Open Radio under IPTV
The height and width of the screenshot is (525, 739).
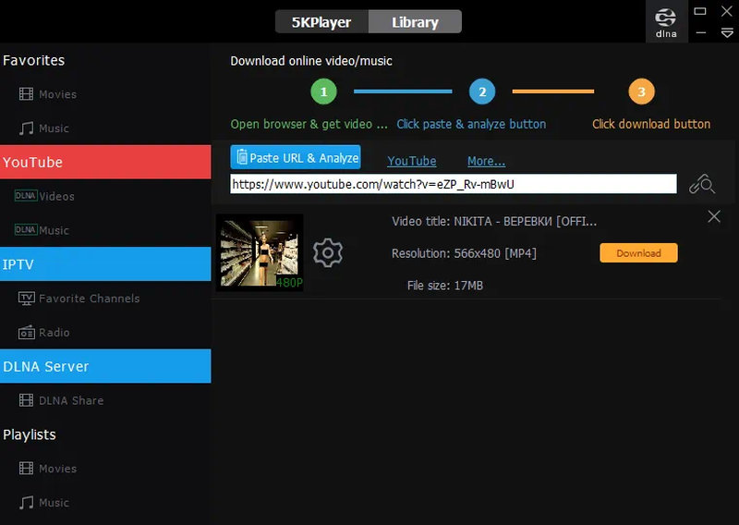pyautogui.click(x=43, y=333)
